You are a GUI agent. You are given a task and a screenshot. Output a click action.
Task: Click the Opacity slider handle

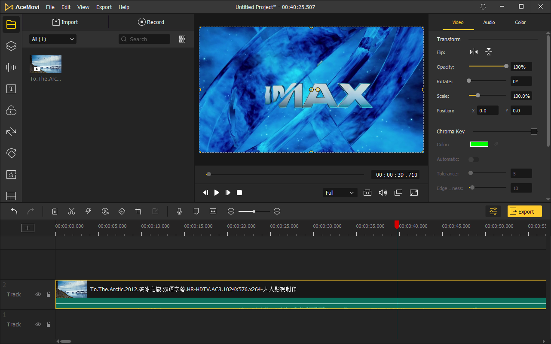pyautogui.click(x=506, y=66)
